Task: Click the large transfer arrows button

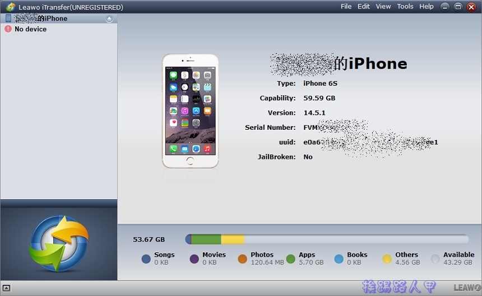Action: 58,243
